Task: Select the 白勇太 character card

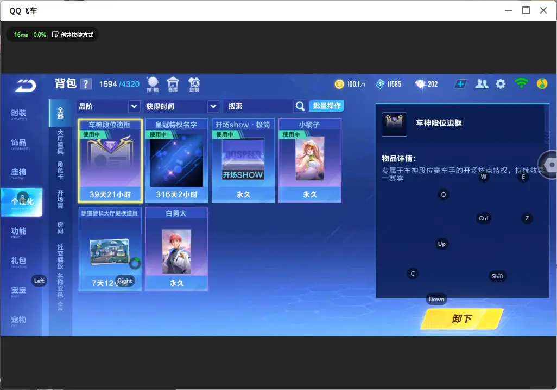Action: (x=176, y=249)
